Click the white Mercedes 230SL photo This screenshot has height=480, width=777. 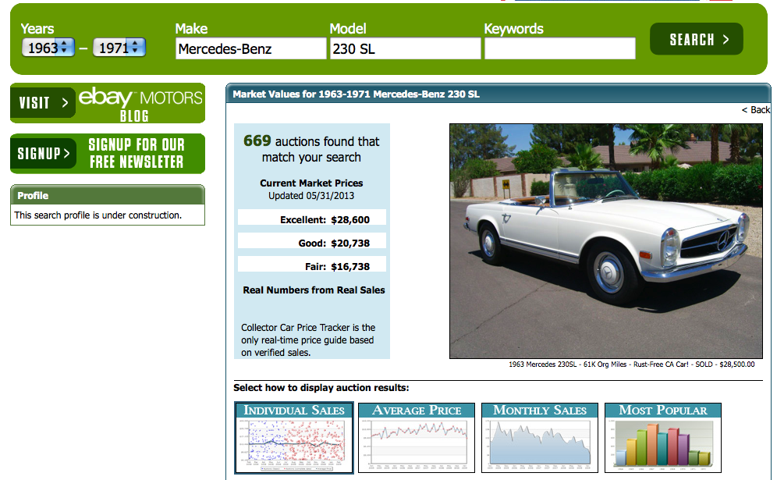tap(606, 241)
